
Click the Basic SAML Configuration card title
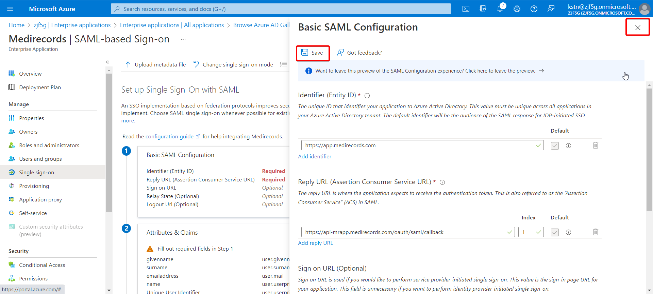coord(180,155)
